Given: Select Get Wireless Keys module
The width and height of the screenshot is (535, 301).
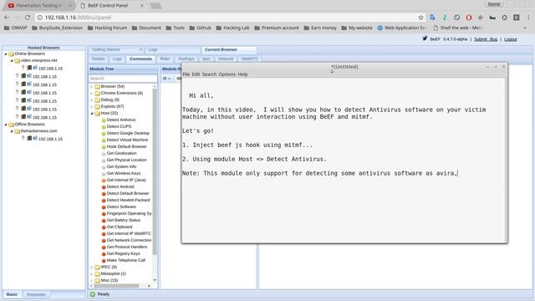Looking at the screenshot, I should click(124, 173).
